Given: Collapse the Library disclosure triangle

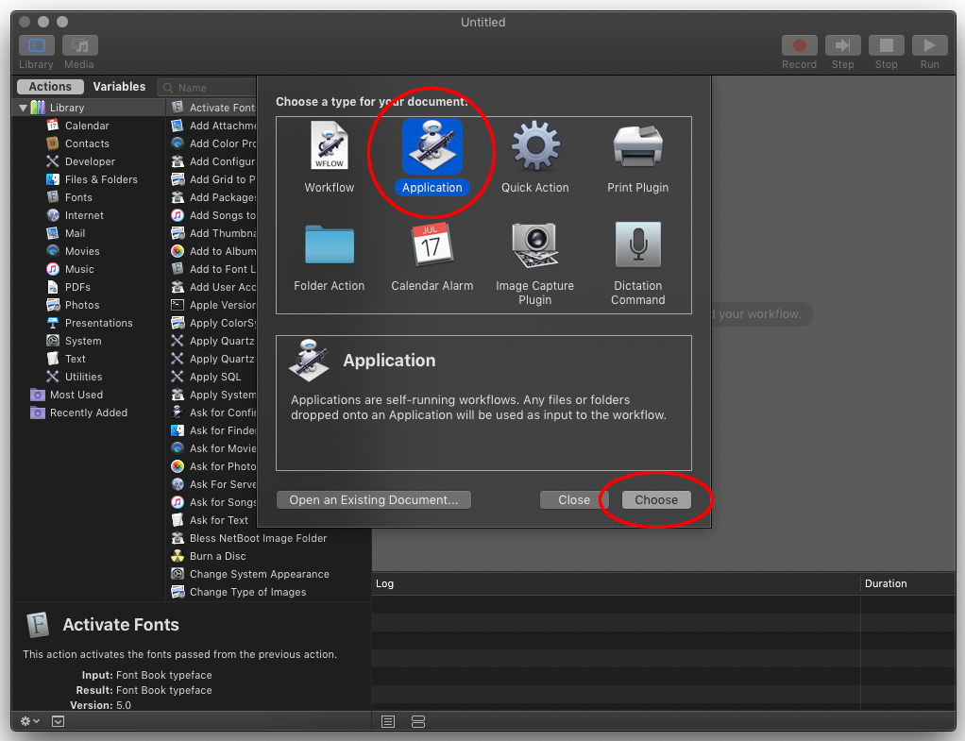Looking at the screenshot, I should coord(23,108).
